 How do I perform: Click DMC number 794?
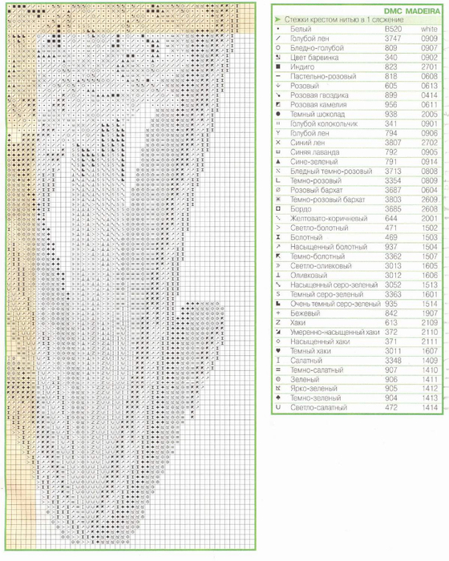(x=391, y=133)
